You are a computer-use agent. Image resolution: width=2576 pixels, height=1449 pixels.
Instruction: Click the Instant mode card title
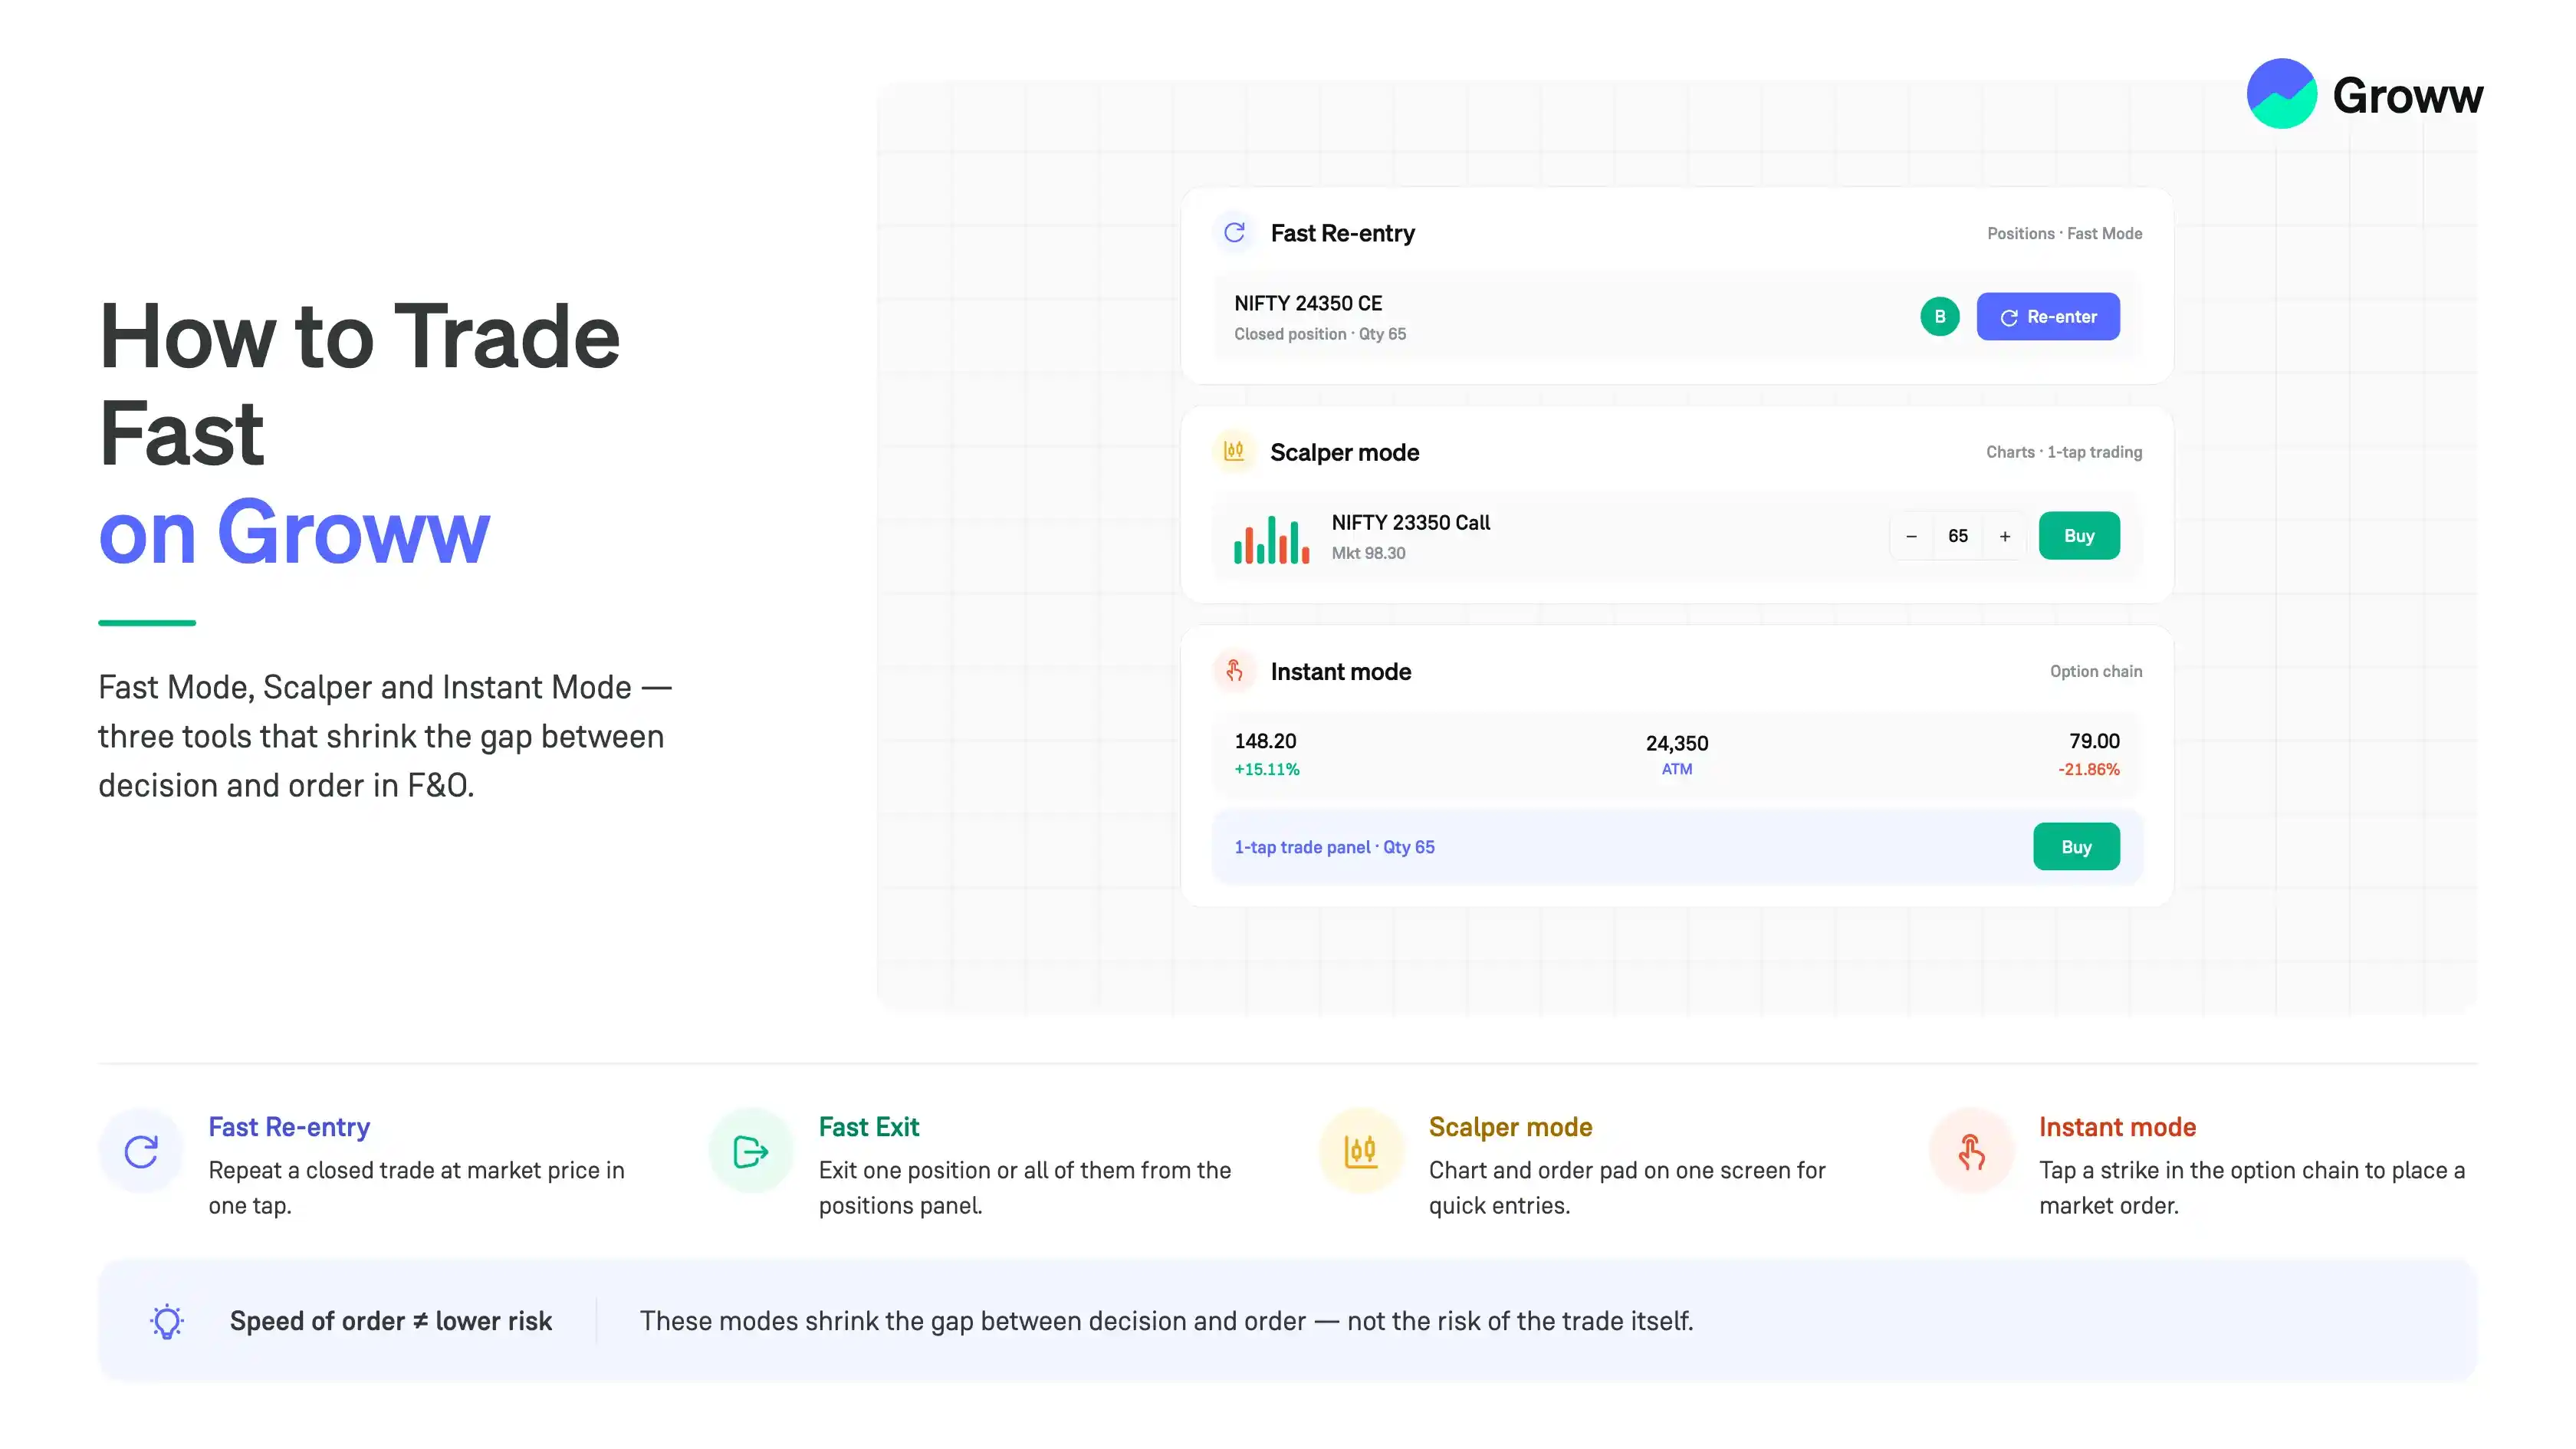tap(1340, 671)
